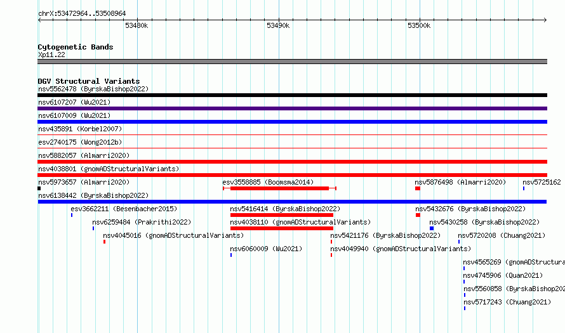The width and height of the screenshot is (565, 333).
Task: Click the blue esv3662211 marker
Action: [72, 215]
